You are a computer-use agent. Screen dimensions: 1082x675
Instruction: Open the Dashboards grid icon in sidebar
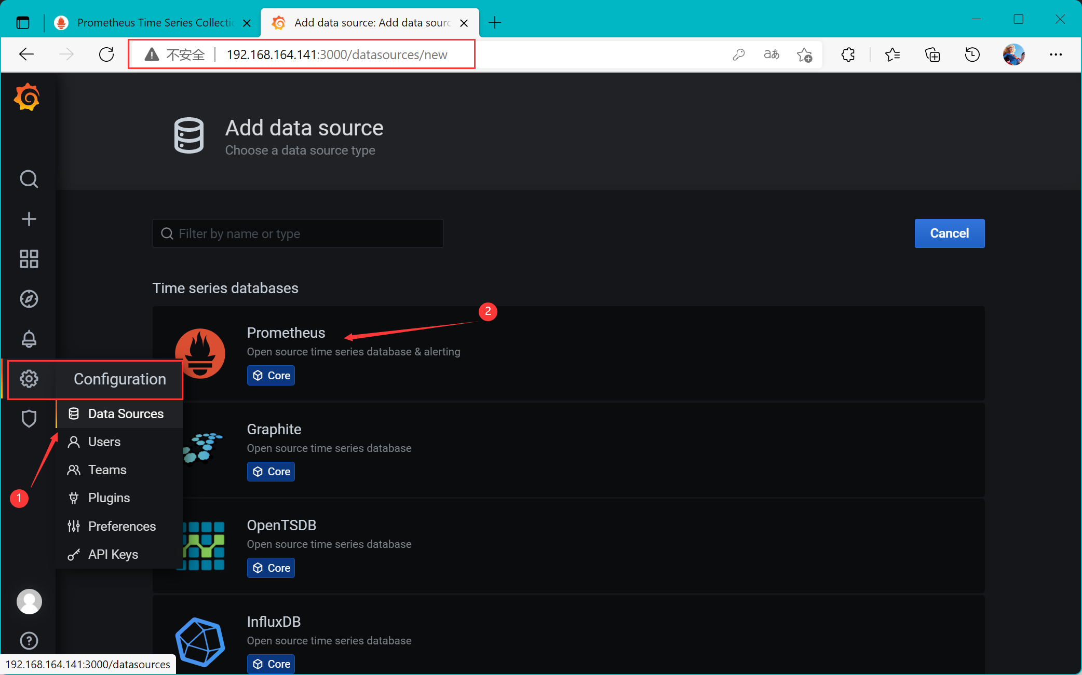pos(29,259)
